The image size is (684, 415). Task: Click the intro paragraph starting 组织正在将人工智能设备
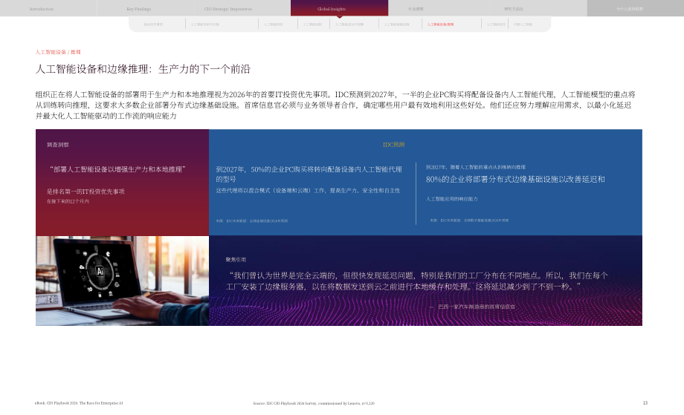coord(335,105)
